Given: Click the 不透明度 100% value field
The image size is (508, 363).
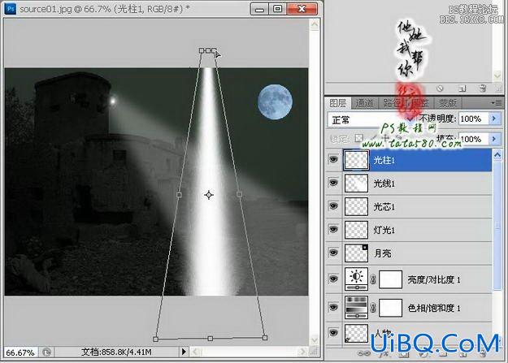Looking at the screenshot, I should (x=474, y=119).
